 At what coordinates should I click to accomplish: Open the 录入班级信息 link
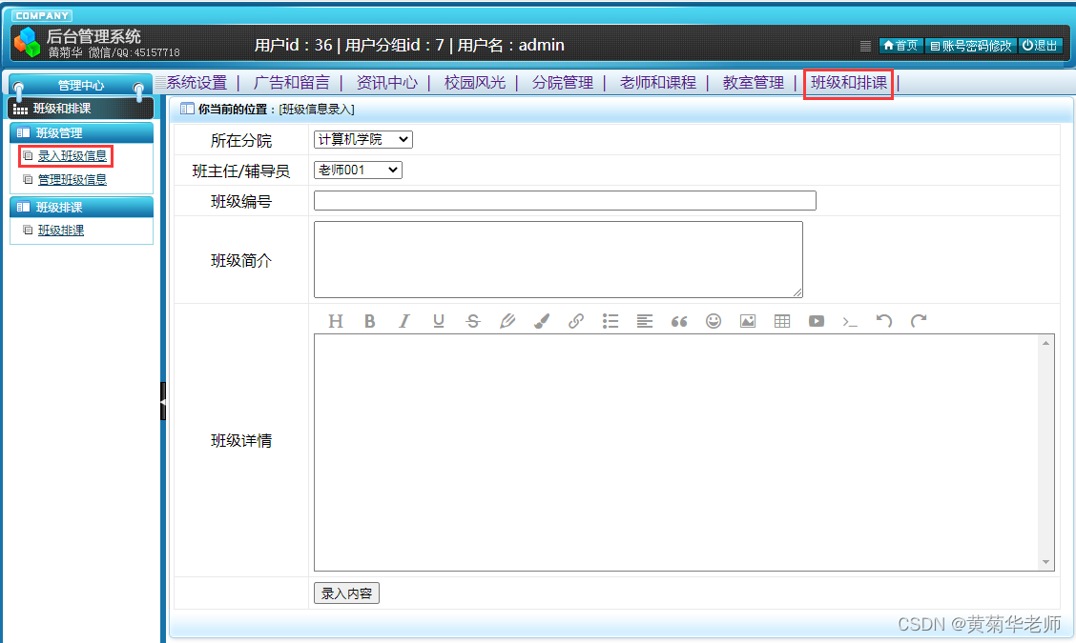tap(72, 156)
